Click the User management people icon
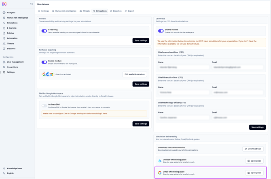271x179 pixels. coord(4,62)
